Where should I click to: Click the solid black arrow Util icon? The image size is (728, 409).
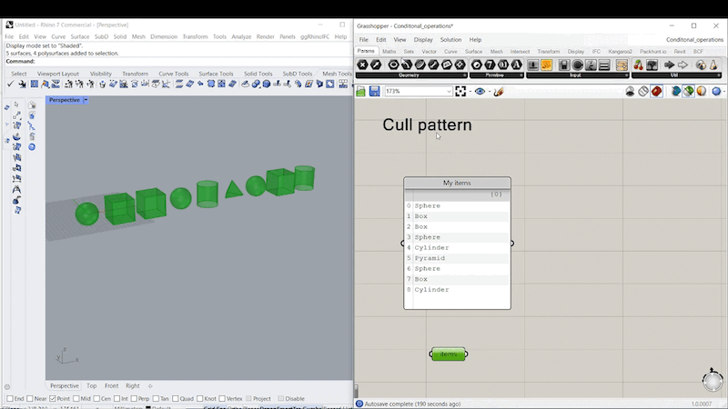669,65
